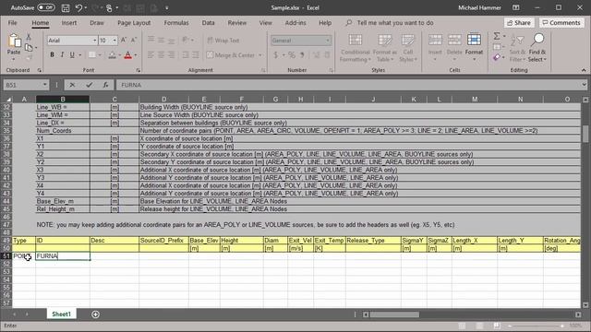Click the Format as Table icon
Viewport: 591px width, 332px height.
click(x=385, y=40)
